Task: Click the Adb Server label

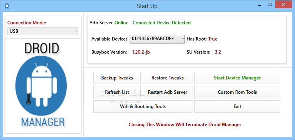Action: 101,23
